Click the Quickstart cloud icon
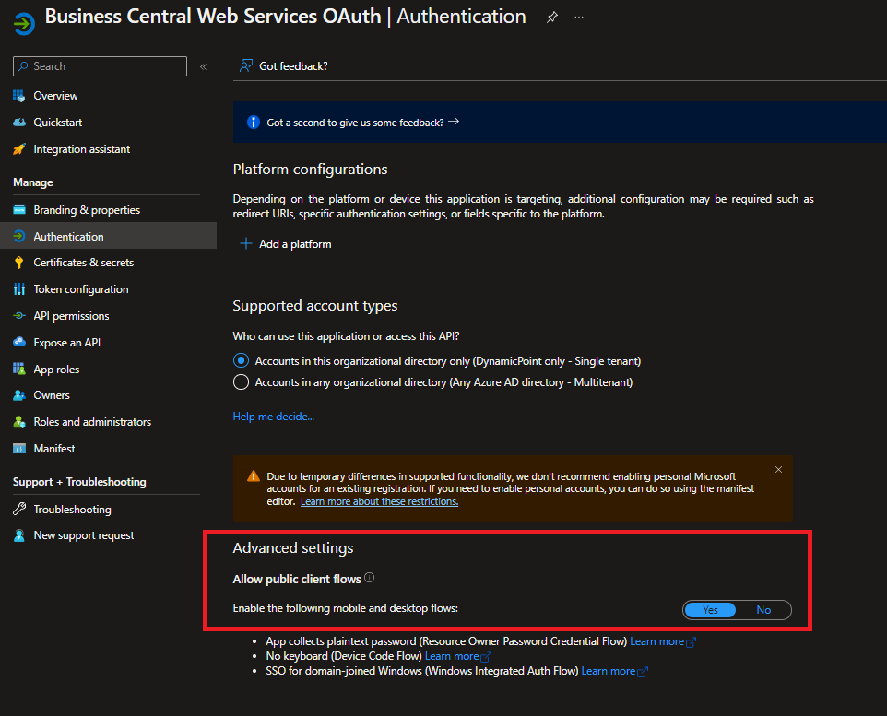Image resolution: width=887 pixels, height=716 pixels. 19,123
